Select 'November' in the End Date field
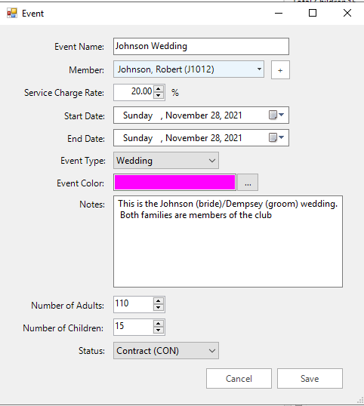The height and width of the screenshot is (406, 364). (x=187, y=138)
